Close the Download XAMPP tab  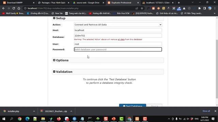pos(34,3)
